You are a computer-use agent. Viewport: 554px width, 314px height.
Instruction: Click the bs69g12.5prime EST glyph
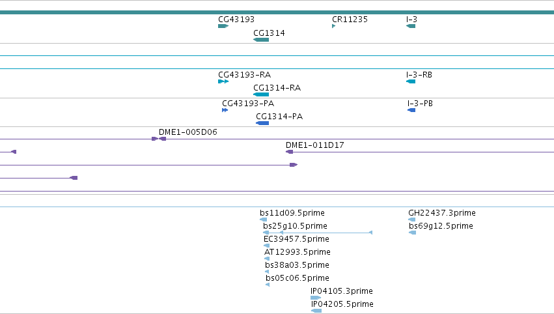pyautogui.click(x=412, y=233)
